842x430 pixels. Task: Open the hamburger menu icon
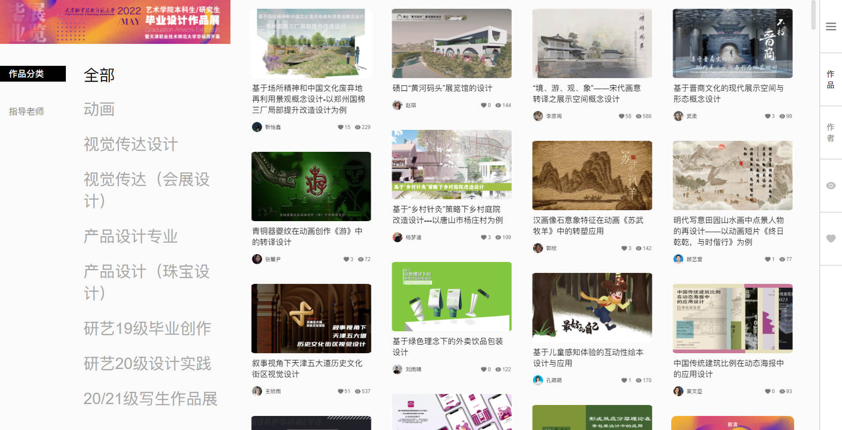pos(831,26)
